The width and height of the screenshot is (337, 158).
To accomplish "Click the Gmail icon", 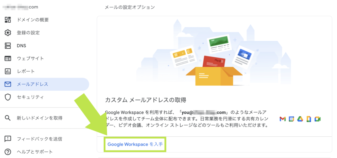I will (x=283, y=119).
